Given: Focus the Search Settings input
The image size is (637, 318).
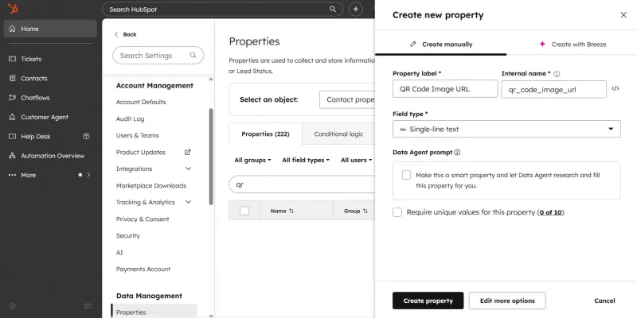Looking at the screenshot, I should [x=158, y=55].
